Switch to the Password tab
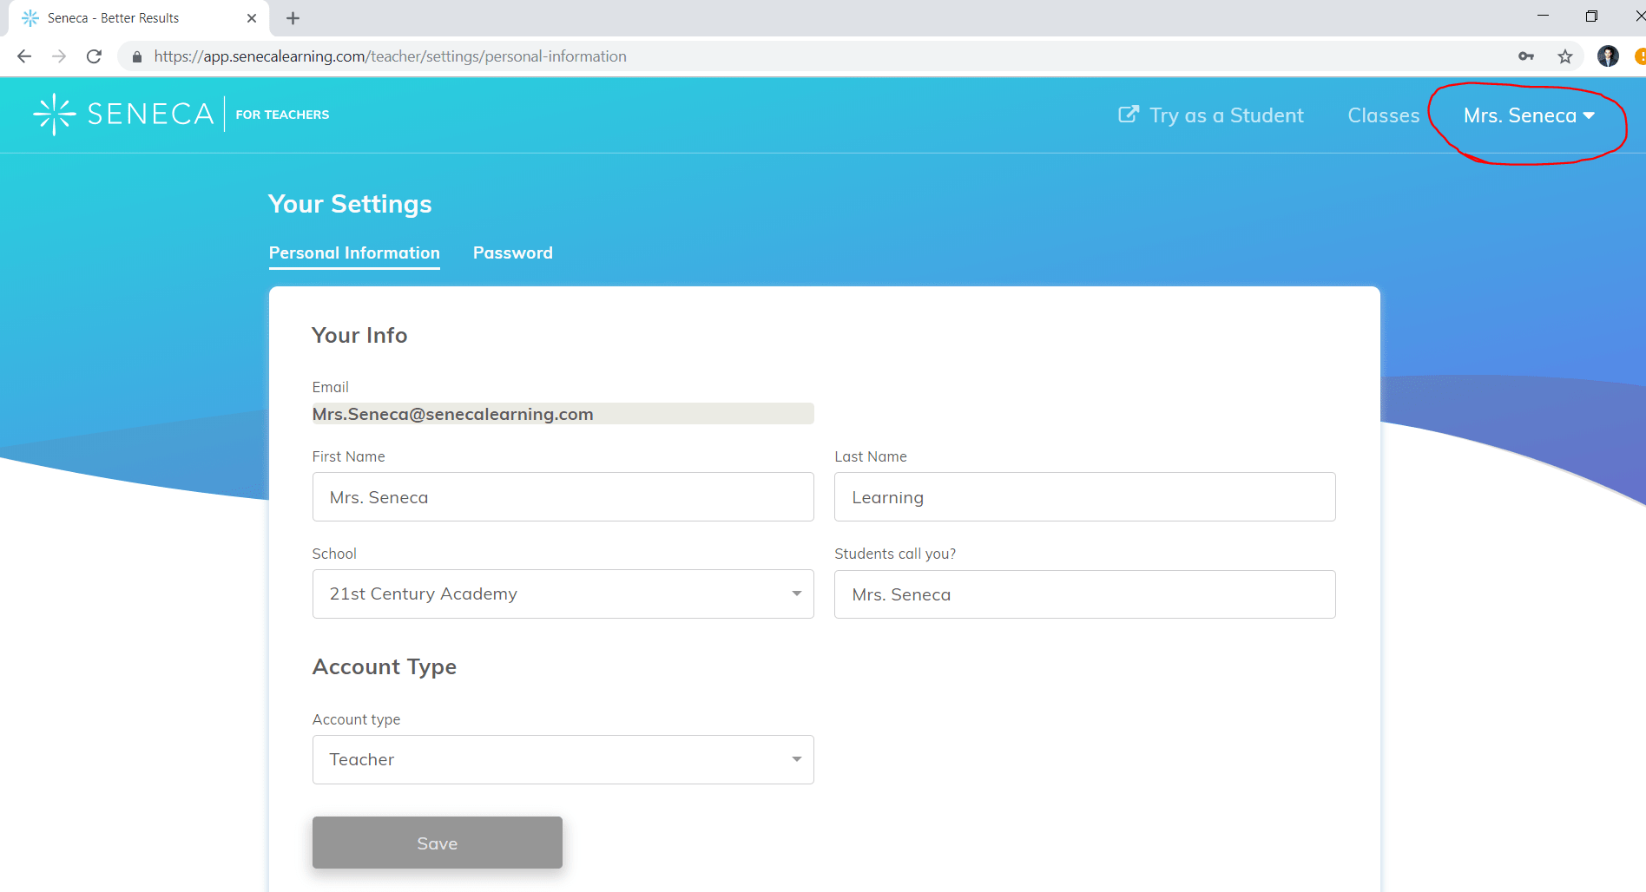 512,253
